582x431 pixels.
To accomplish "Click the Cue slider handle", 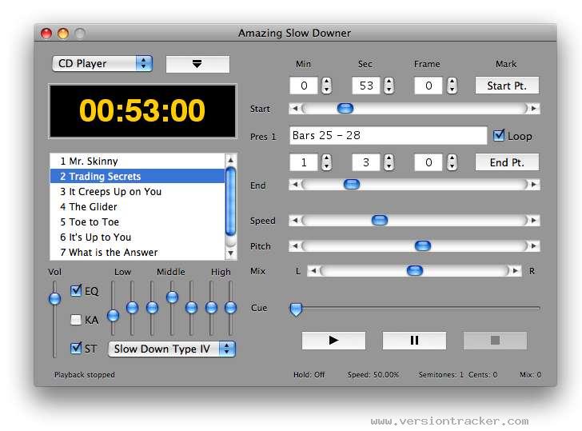I will coord(296,309).
